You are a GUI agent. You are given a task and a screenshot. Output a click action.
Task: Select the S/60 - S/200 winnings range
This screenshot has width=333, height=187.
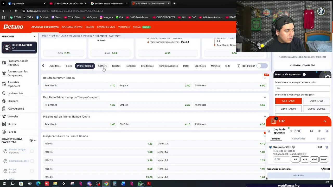(x=288, y=101)
